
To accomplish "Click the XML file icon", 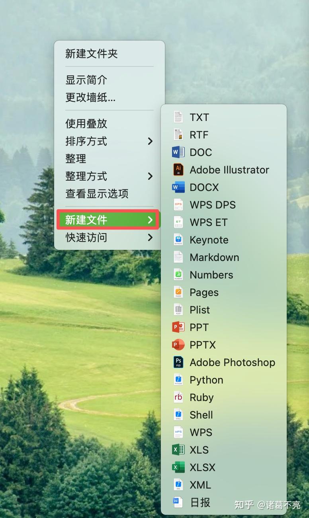I will pos(178,485).
